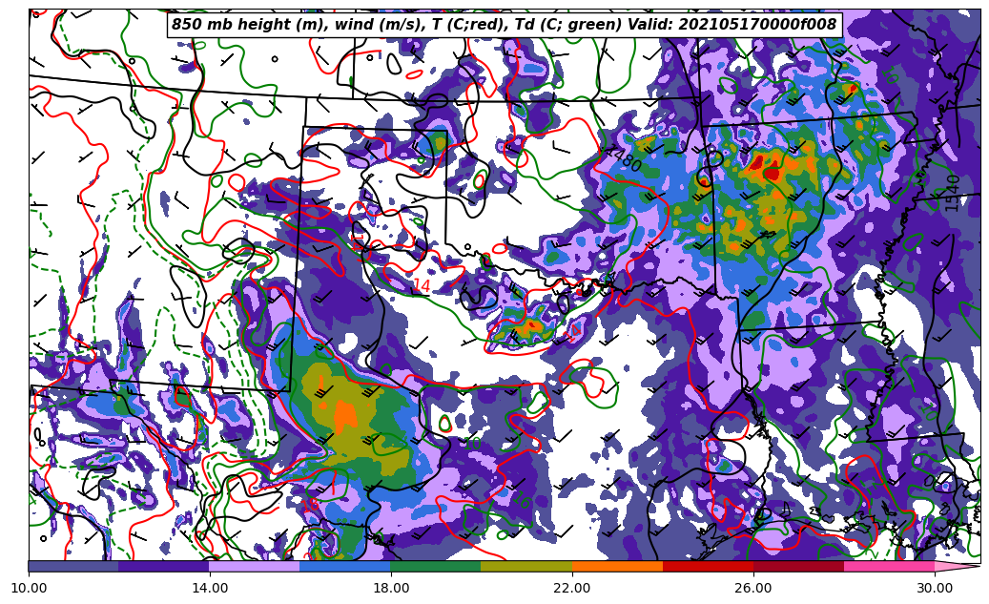Select the orange 22–24 colorbar segment
Image resolution: width=989 pixels, height=604 pixels.
coord(617,566)
